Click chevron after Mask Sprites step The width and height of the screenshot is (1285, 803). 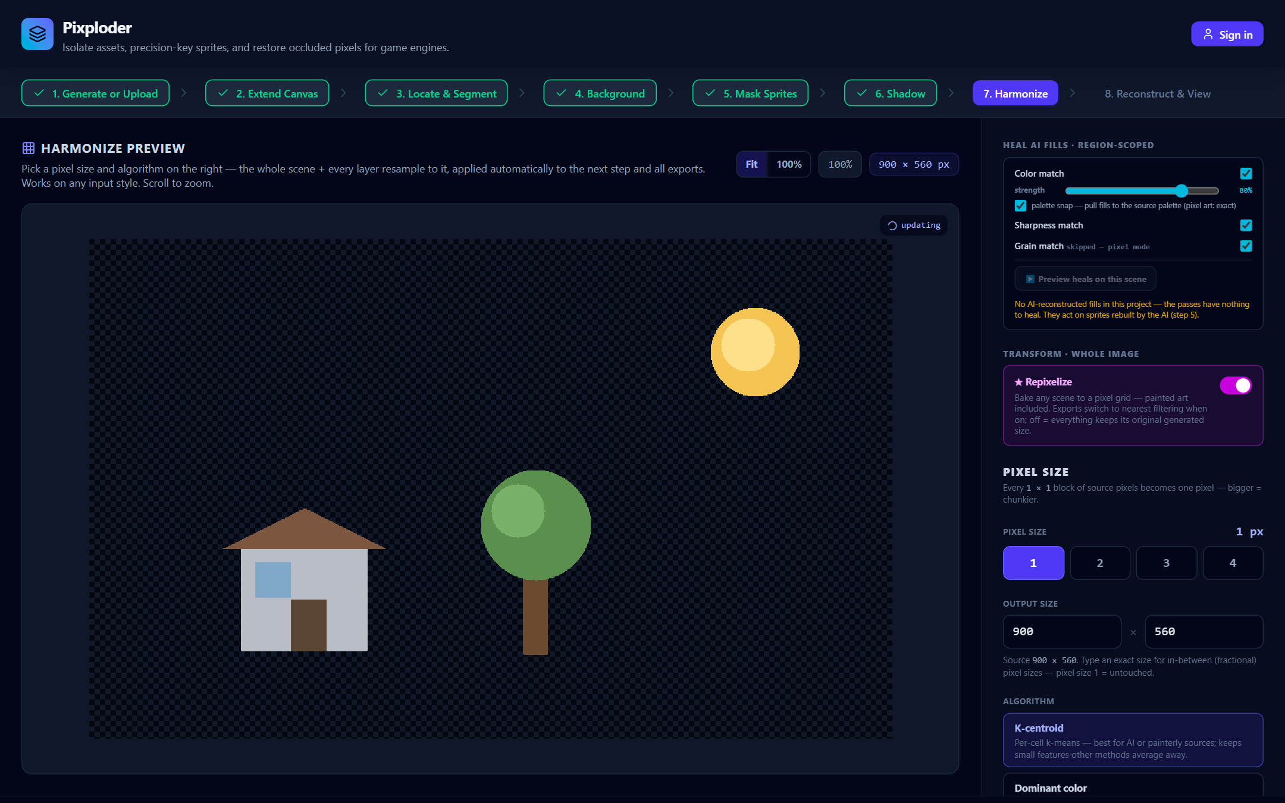[823, 93]
